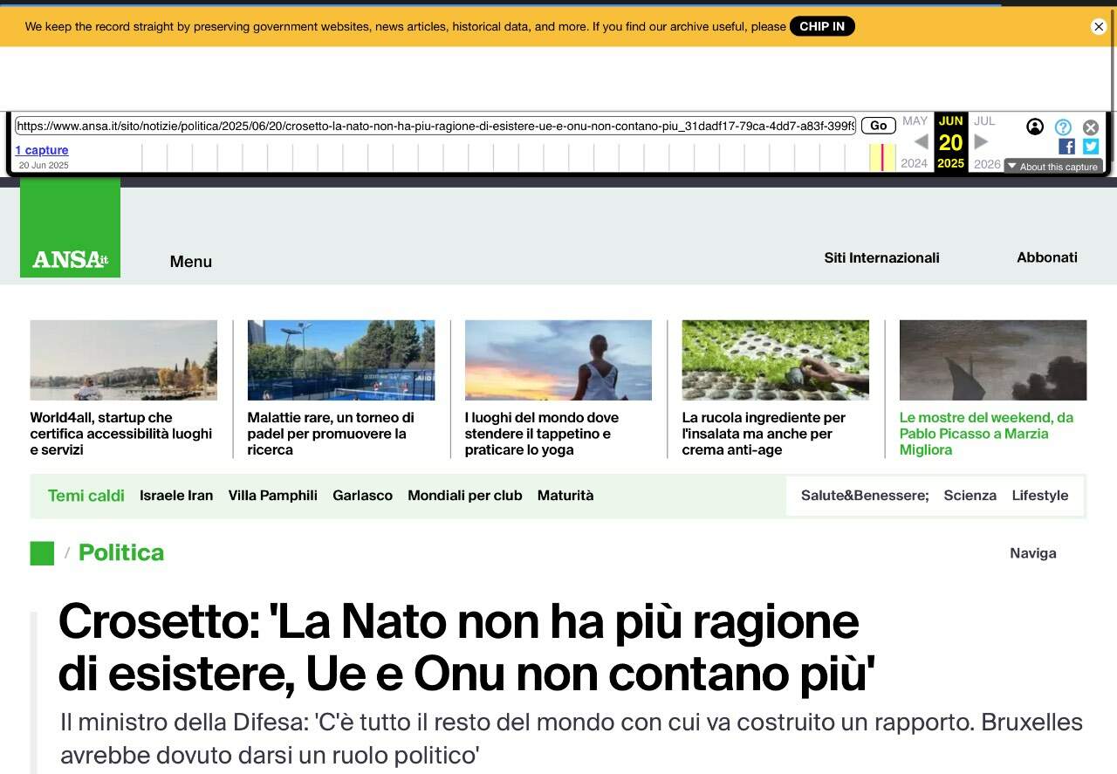Select the Mondiali per club hot topic
This screenshot has width=1117, height=774.
tap(465, 496)
